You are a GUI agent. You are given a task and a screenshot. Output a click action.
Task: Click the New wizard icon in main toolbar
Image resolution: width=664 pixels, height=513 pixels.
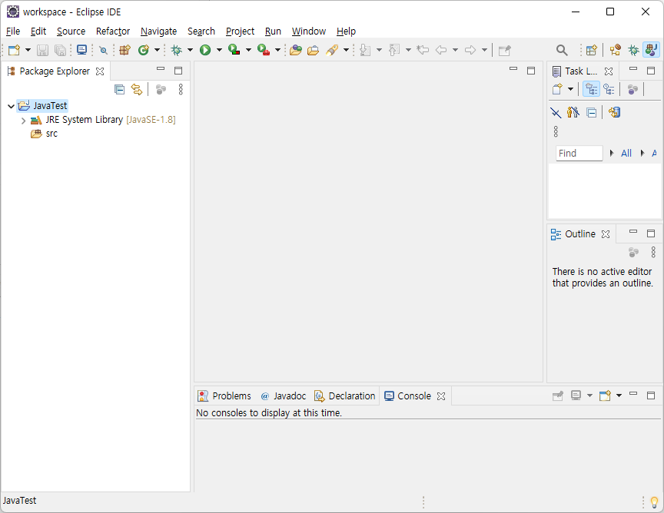[14, 50]
